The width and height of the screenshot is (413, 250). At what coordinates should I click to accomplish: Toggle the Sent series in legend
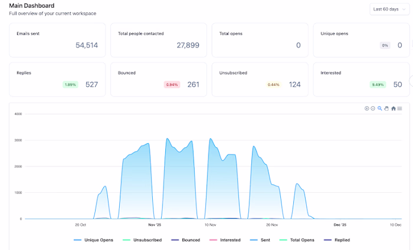260,240
